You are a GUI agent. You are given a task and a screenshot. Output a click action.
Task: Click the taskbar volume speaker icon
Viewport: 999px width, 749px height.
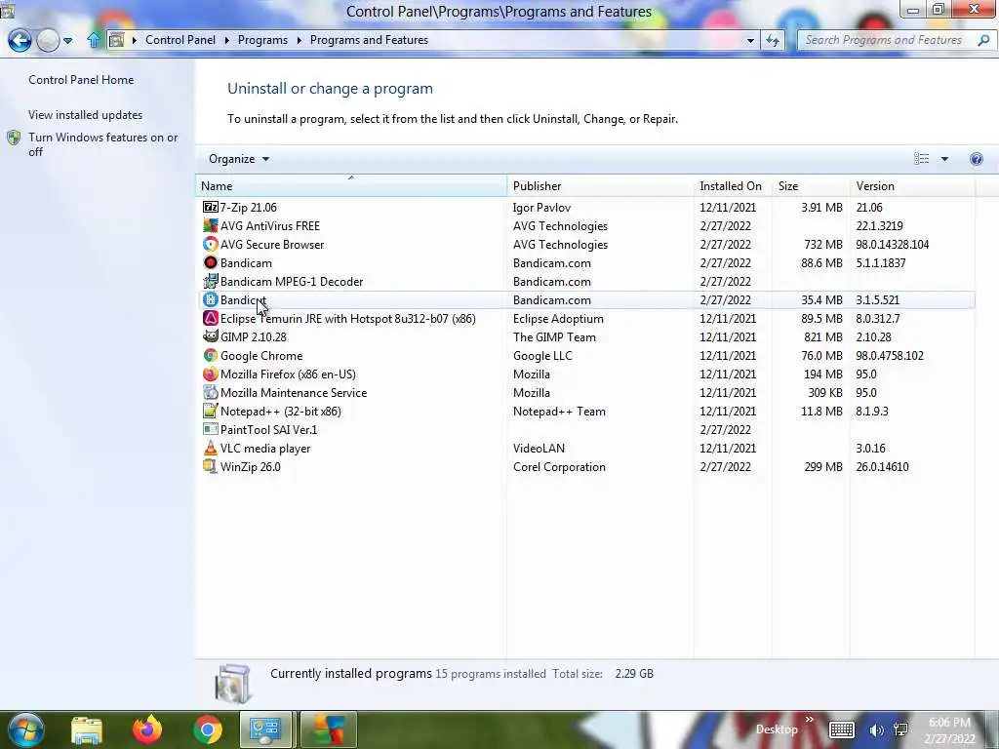(x=876, y=730)
